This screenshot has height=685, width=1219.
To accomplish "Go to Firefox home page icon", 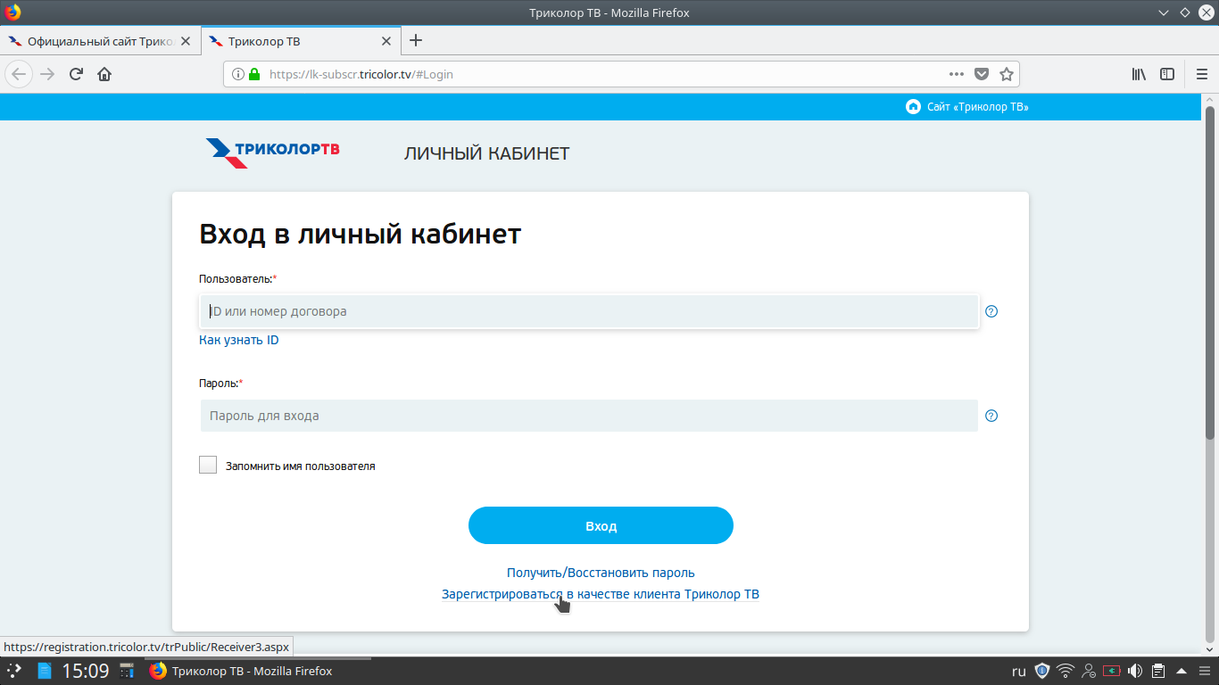I will click(104, 74).
